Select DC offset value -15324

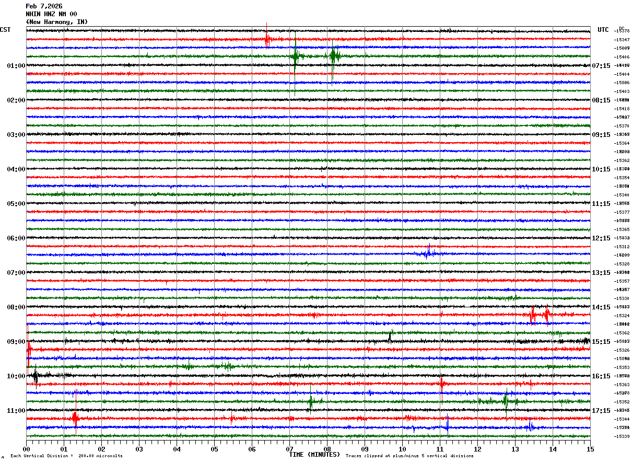[622, 316]
